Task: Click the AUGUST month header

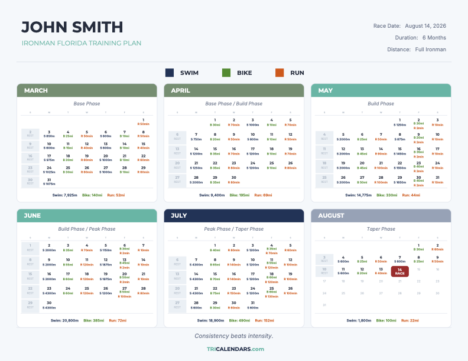Action: (x=381, y=215)
